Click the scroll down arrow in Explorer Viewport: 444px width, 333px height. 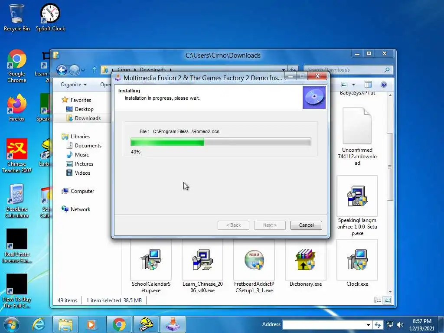(x=390, y=292)
